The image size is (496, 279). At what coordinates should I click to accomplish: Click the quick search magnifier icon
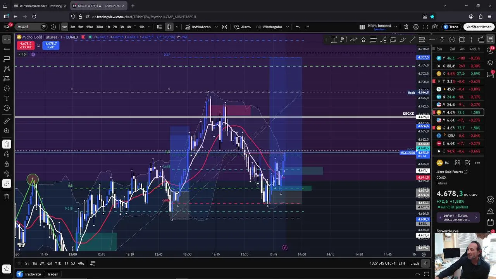[x=406, y=27]
